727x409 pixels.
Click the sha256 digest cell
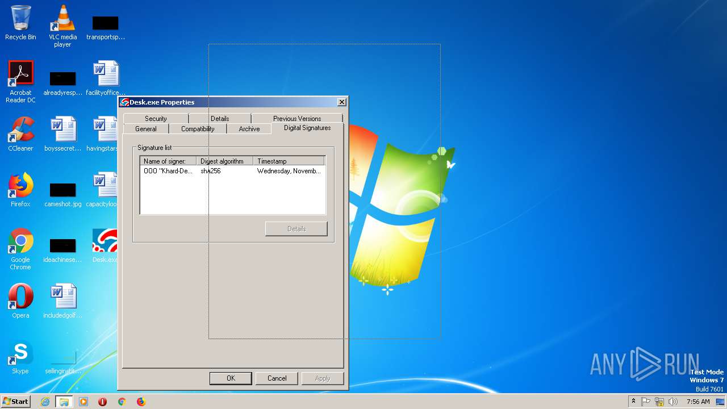(x=211, y=171)
